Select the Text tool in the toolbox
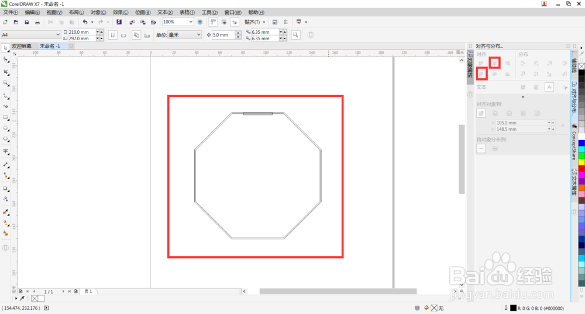This screenshot has width=585, height=314. (x=5, y=151)
